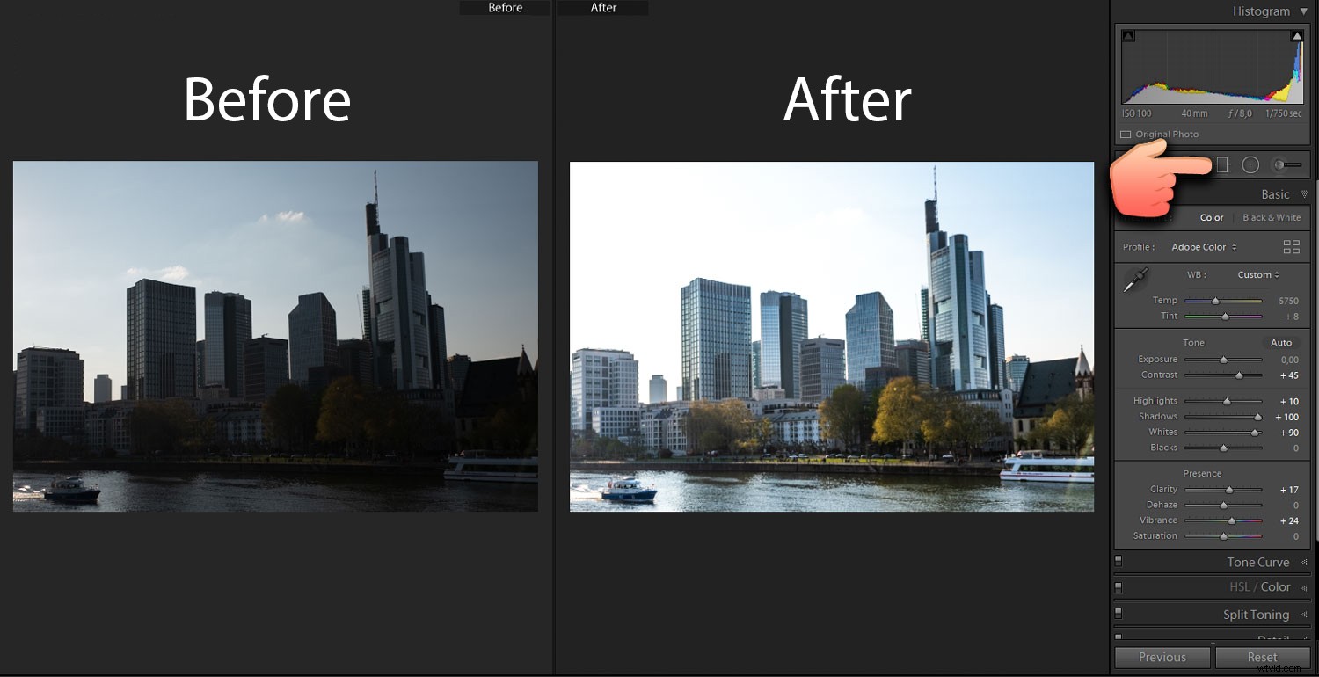Open the Adobe Color profile dropdown

pos(1203,247)
